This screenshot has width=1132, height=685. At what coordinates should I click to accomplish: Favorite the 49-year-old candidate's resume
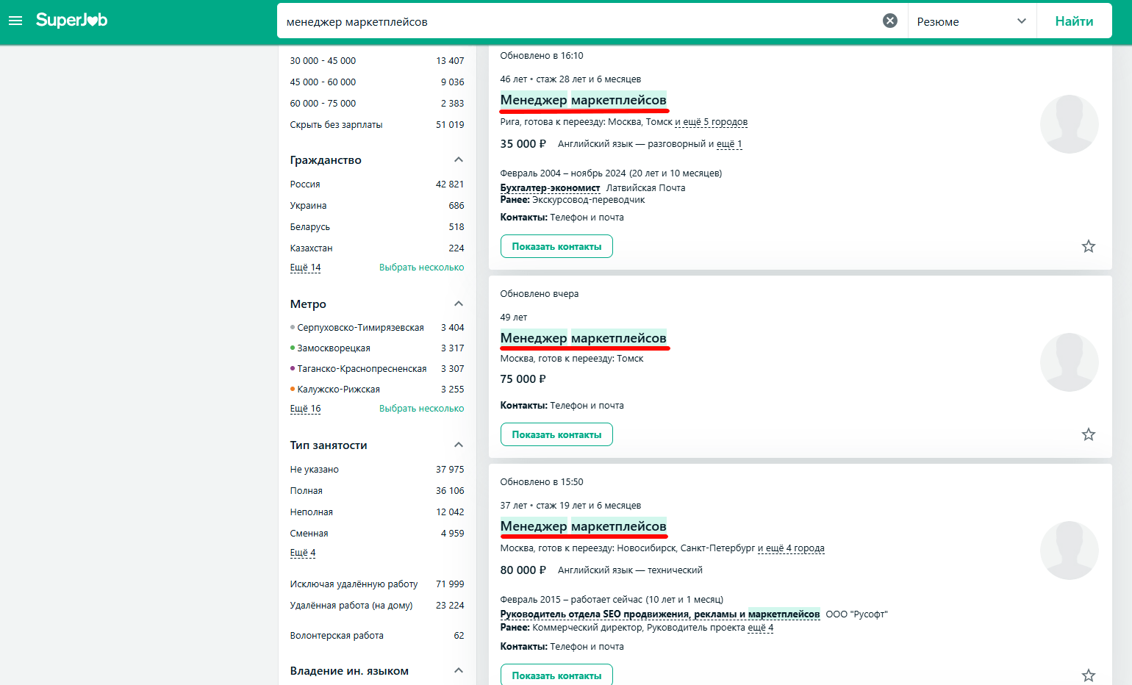(x=1088, y=434)
